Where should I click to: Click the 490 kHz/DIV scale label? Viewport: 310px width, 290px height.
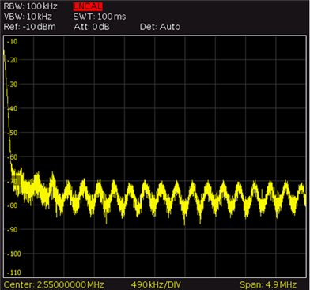tap(156, 284)
